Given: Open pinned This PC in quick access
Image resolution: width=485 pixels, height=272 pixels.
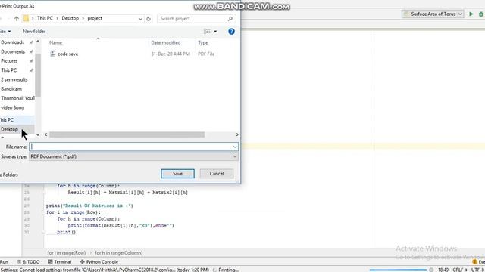Looking at the screenshot, I should [9, 70].
